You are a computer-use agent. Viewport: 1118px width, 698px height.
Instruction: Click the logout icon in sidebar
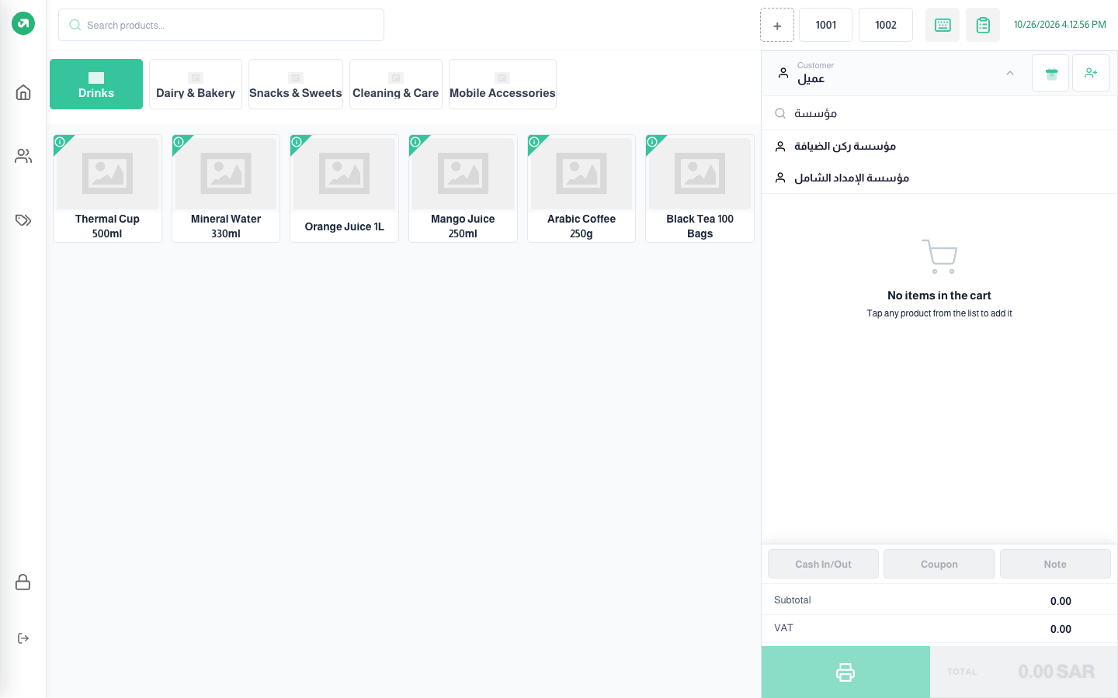(23, 638)
